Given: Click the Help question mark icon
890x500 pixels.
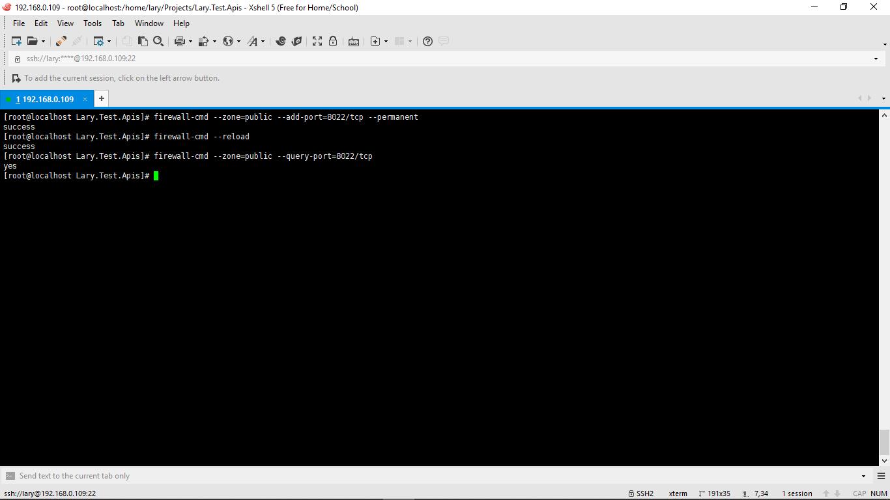Looking at the screenshot, I should pos(427,41).
